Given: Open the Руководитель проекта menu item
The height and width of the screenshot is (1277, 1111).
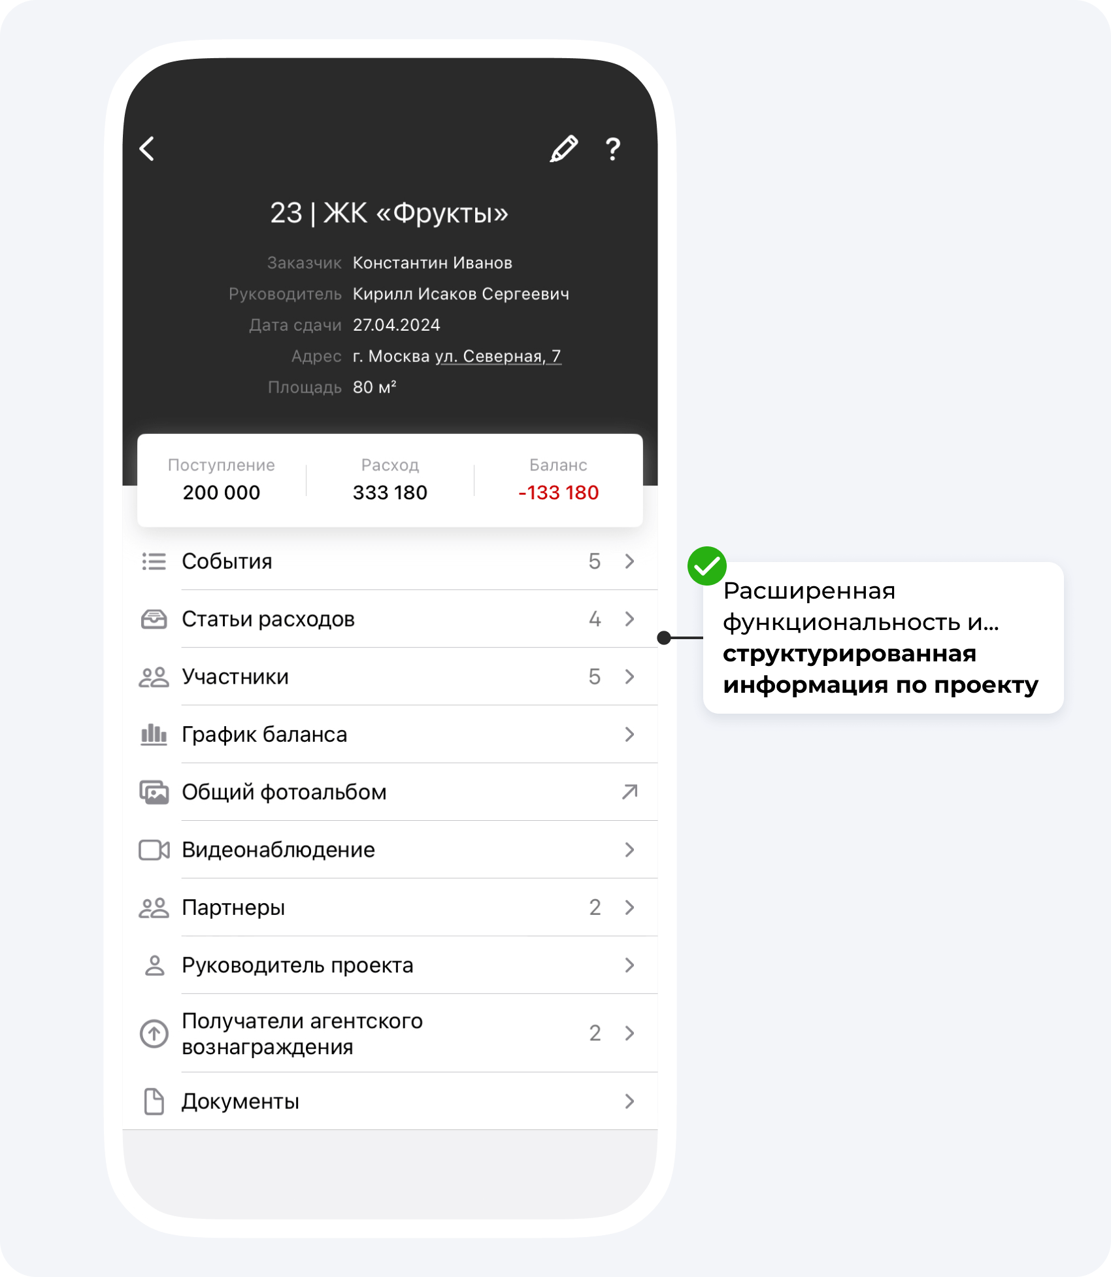Looking at the screenshot, I should point(390,965).
